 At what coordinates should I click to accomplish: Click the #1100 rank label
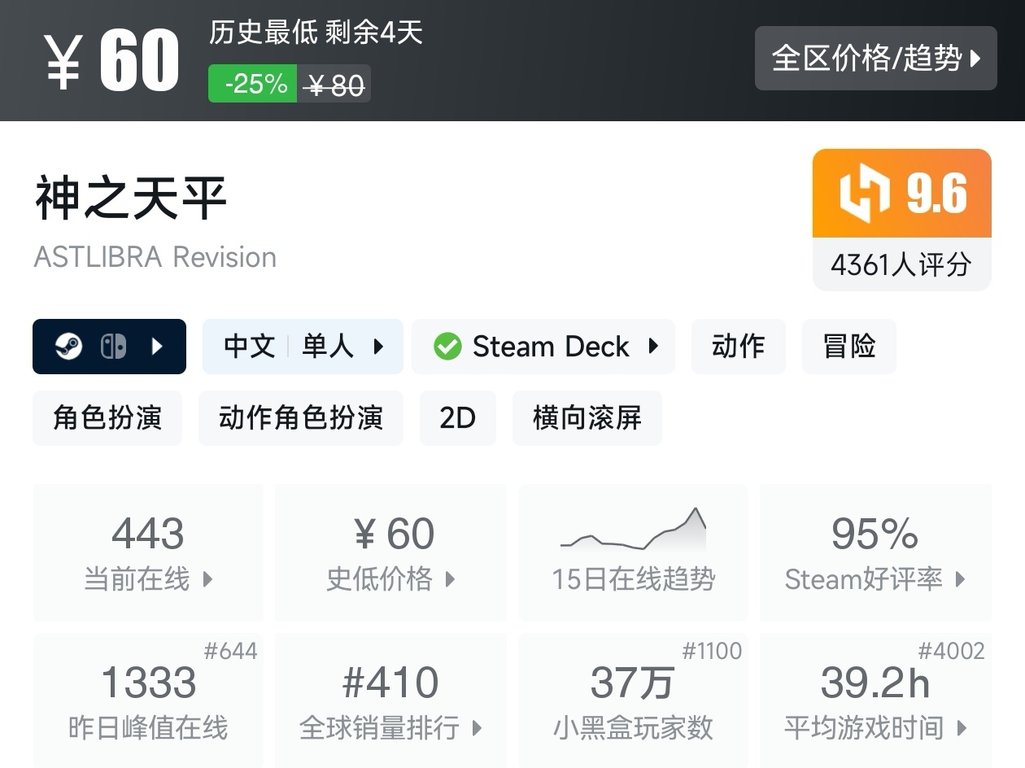[x=712, y=651]
